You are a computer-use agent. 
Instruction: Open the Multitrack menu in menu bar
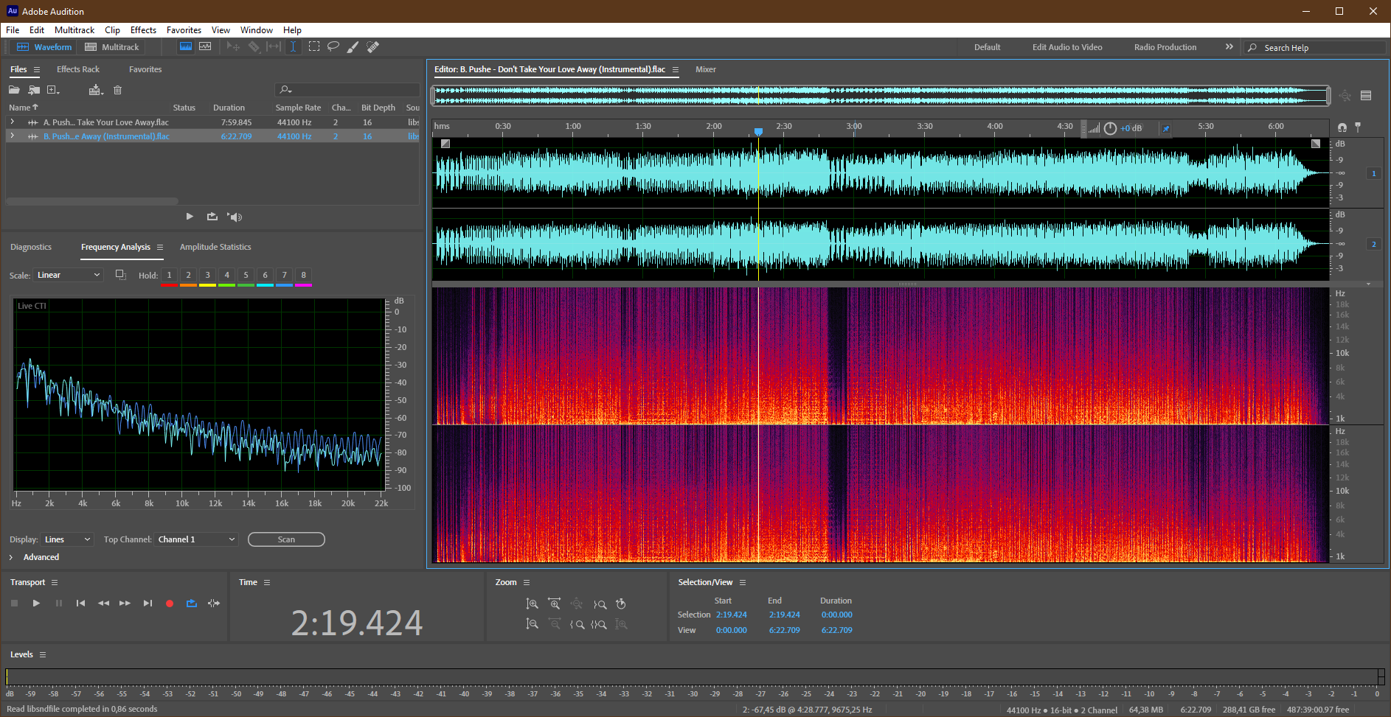[x=74, y=30]
